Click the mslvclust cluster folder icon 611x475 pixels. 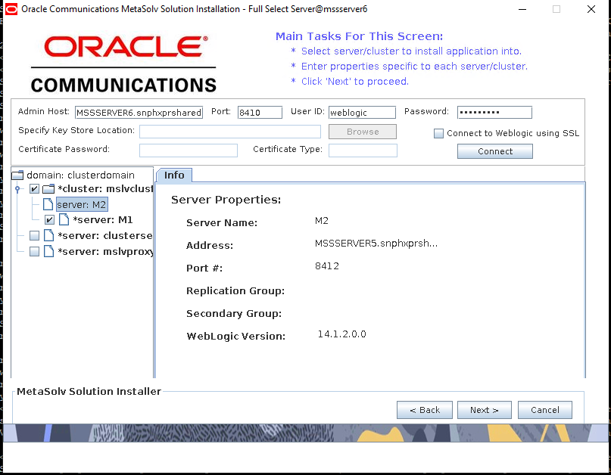click(x=48, y=189)
